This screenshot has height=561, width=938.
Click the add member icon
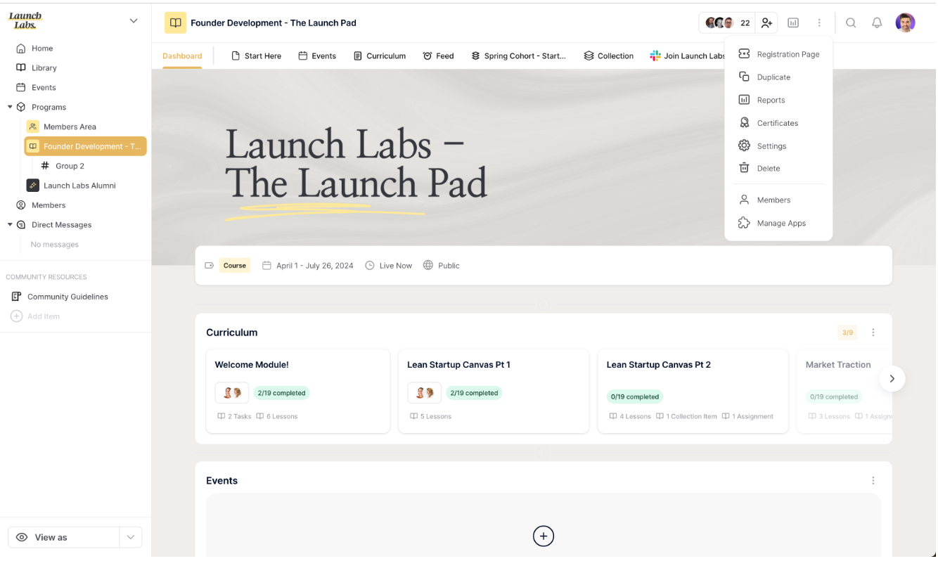point(766,23)
